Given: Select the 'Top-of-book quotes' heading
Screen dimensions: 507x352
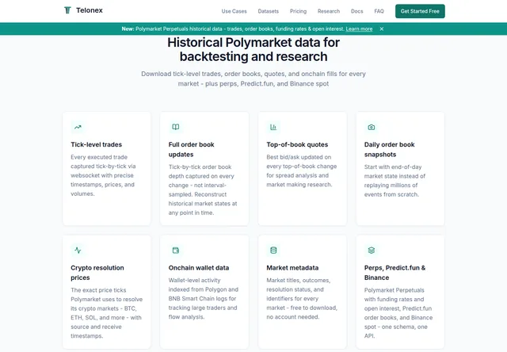Looking at the screenshot, I should point(297,144).
